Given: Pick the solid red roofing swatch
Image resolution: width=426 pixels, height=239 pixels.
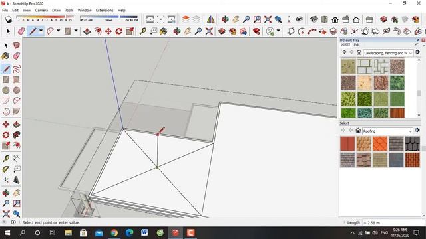Looking at the screenshot, I should click(347, 143).
